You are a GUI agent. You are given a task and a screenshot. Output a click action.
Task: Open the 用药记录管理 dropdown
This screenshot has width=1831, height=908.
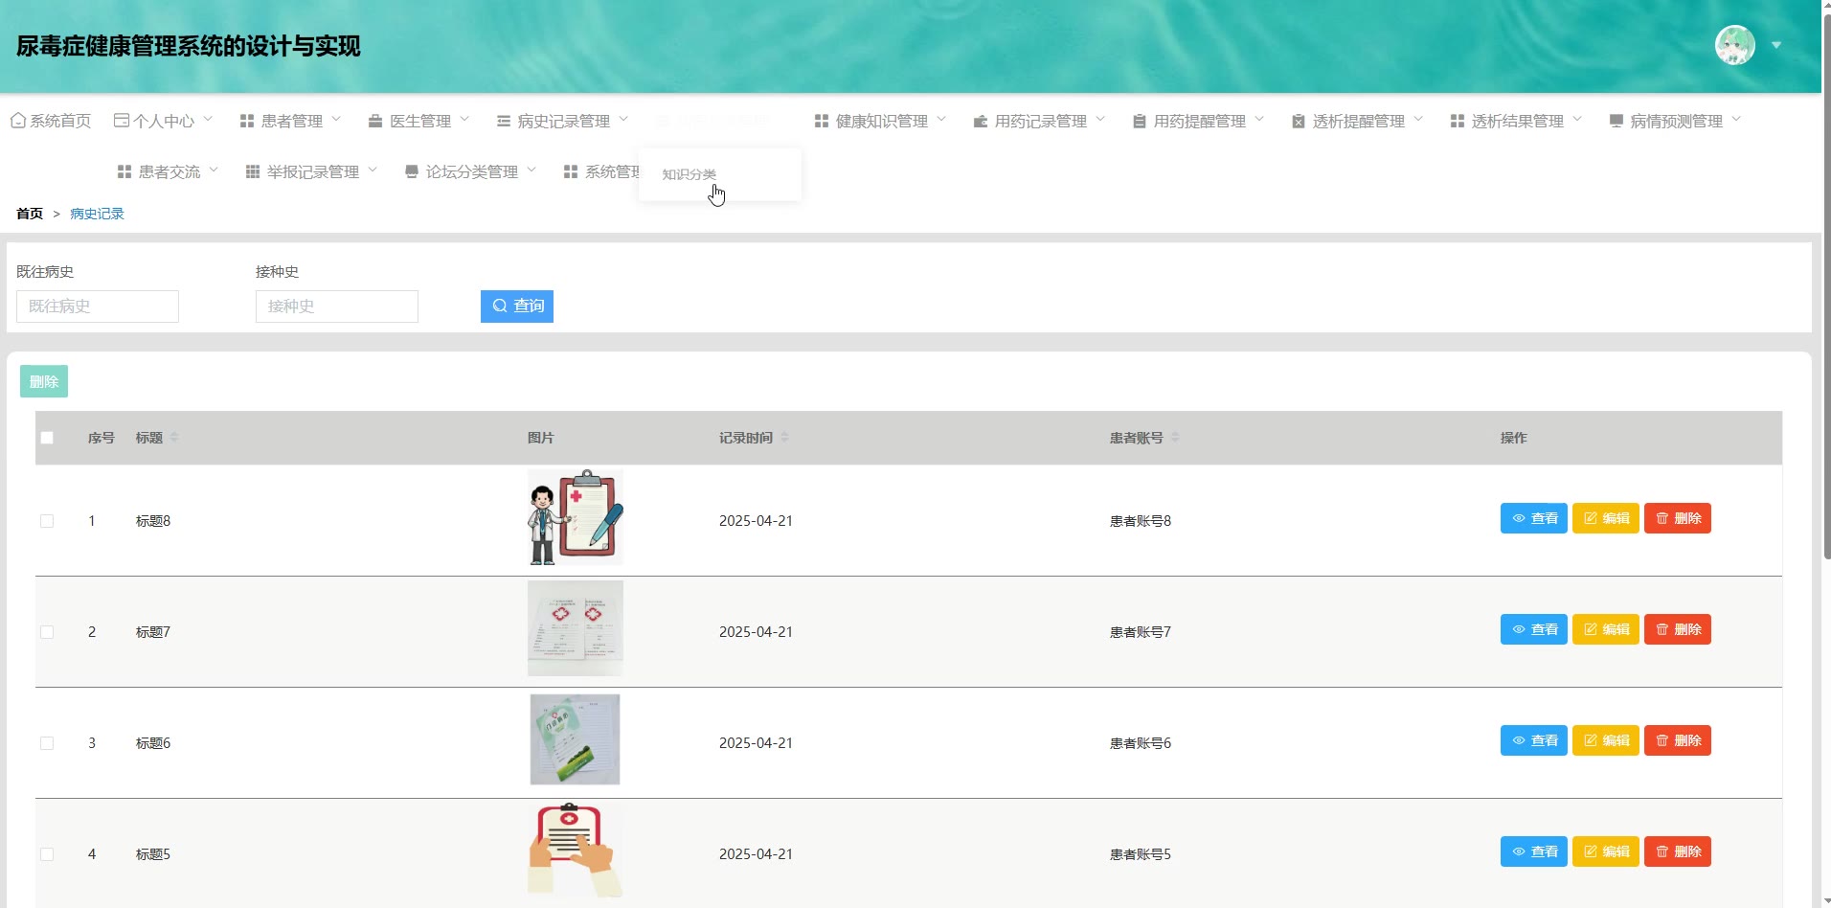coord(1040,122)
